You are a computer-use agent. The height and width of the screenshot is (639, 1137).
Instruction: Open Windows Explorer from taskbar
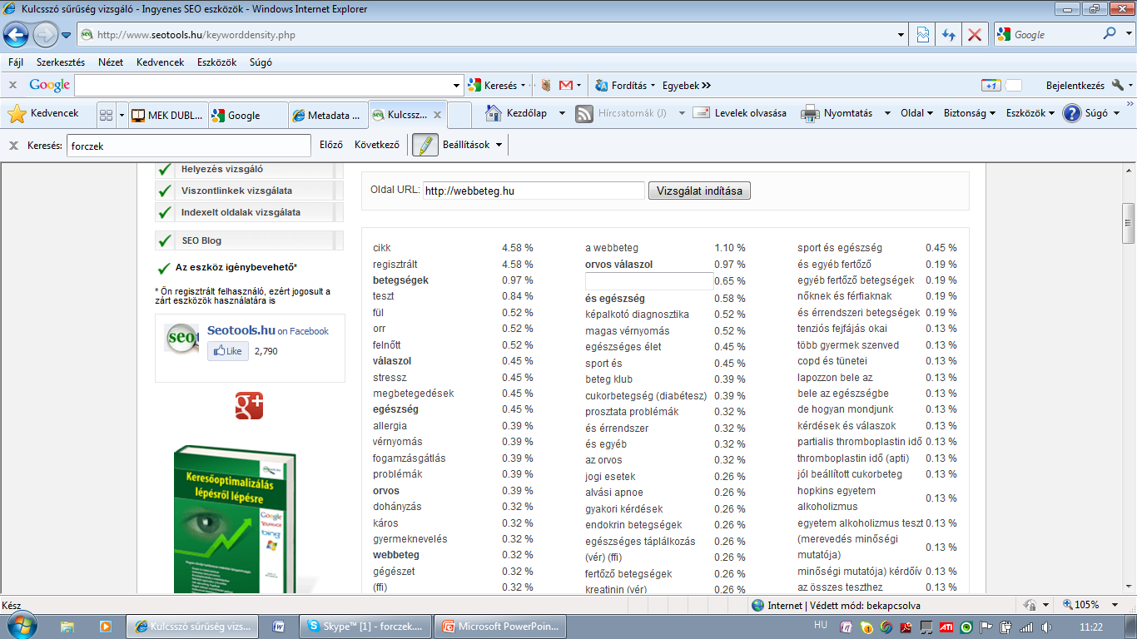67,626
